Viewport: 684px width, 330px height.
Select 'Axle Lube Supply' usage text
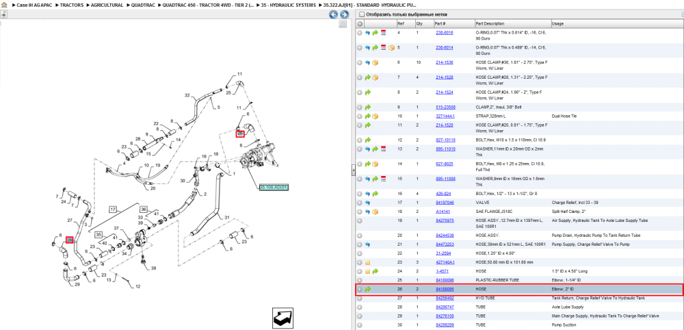coord(566,307)
